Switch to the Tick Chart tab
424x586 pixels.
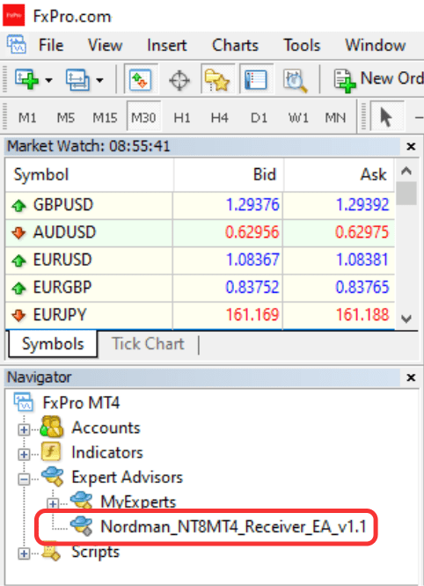pos(148,344)
